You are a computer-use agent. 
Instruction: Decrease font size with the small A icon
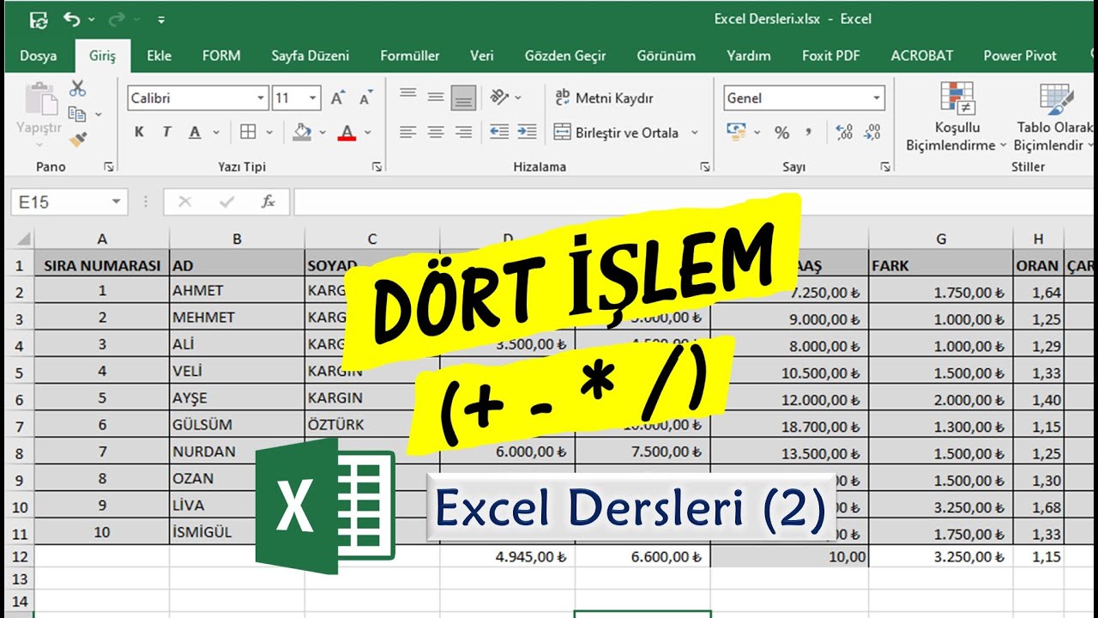point(366,99)
